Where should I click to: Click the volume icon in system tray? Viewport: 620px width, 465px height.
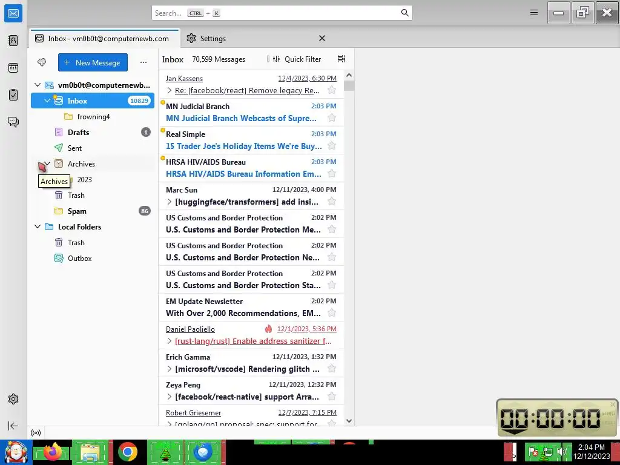tap(561, 451)
